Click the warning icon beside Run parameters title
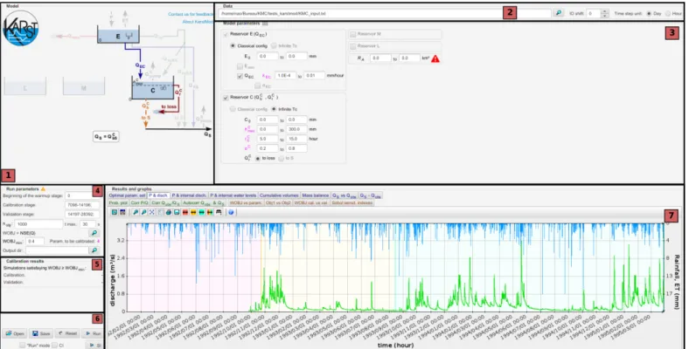The width and height of the screenshot is (689, 349). pyautogui.click(x=43, y=189)
